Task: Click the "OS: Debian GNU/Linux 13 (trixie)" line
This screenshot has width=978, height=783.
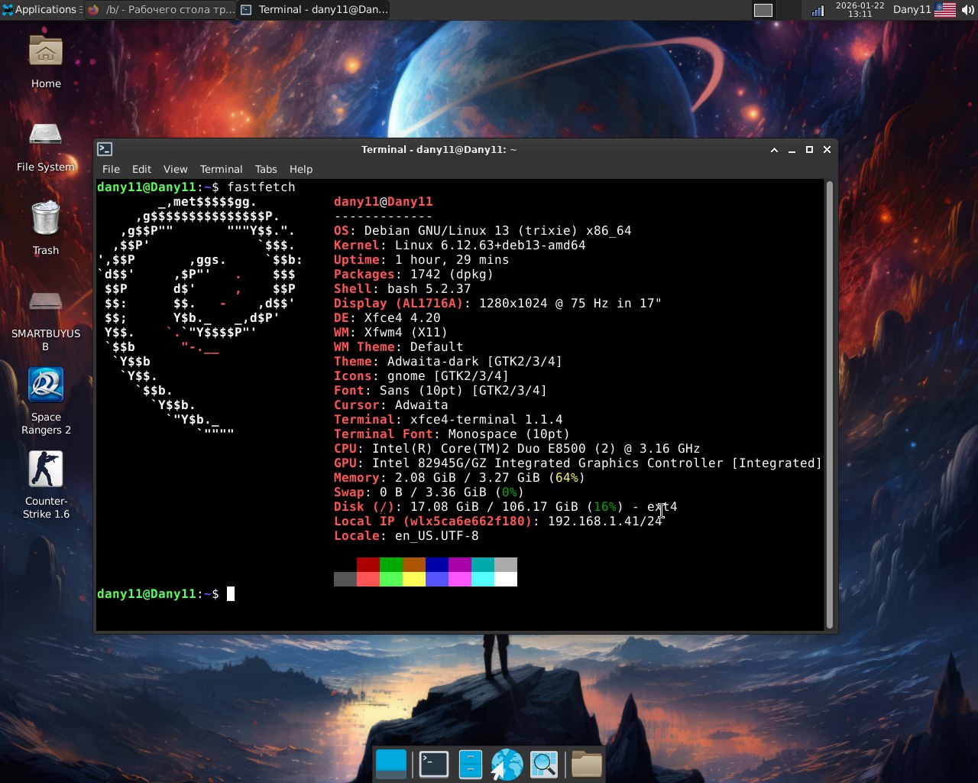Action: (x=483, y=231)
